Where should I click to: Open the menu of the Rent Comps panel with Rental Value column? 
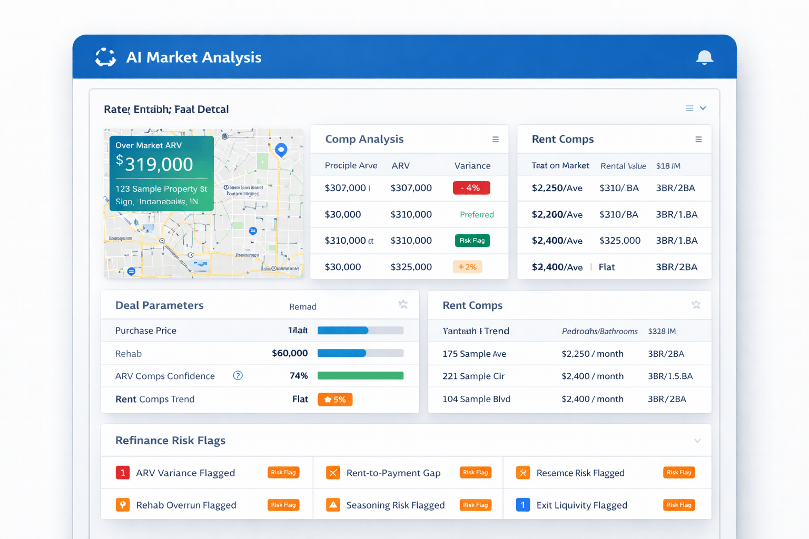(x=698, y=139)
